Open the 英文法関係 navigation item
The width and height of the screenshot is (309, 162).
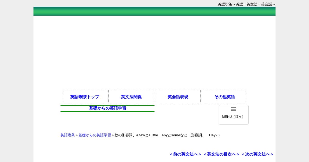point(131,97)
